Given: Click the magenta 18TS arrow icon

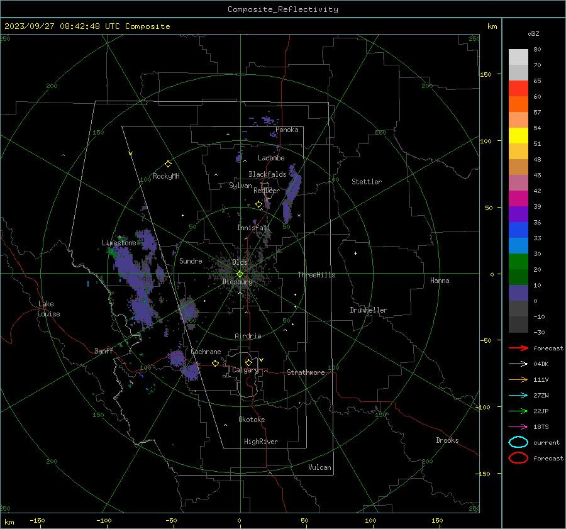Looking at the screenshot, I should coord(518,427).
